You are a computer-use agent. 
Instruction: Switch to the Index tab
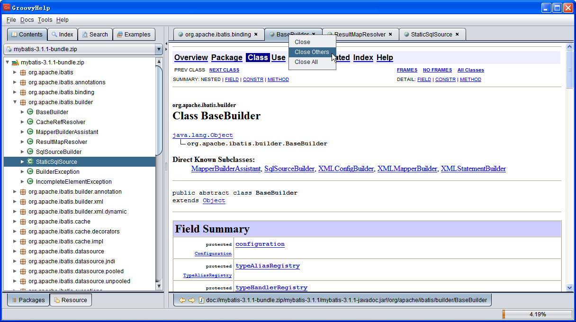coord(63,35)
